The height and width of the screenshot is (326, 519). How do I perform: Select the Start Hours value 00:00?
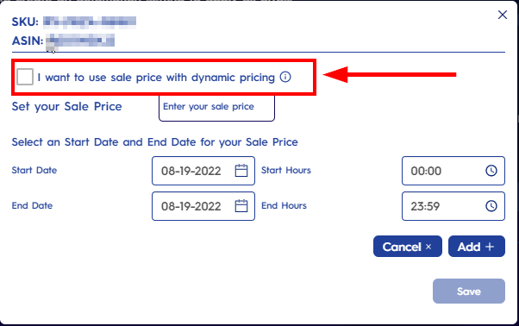pos(426,171)
